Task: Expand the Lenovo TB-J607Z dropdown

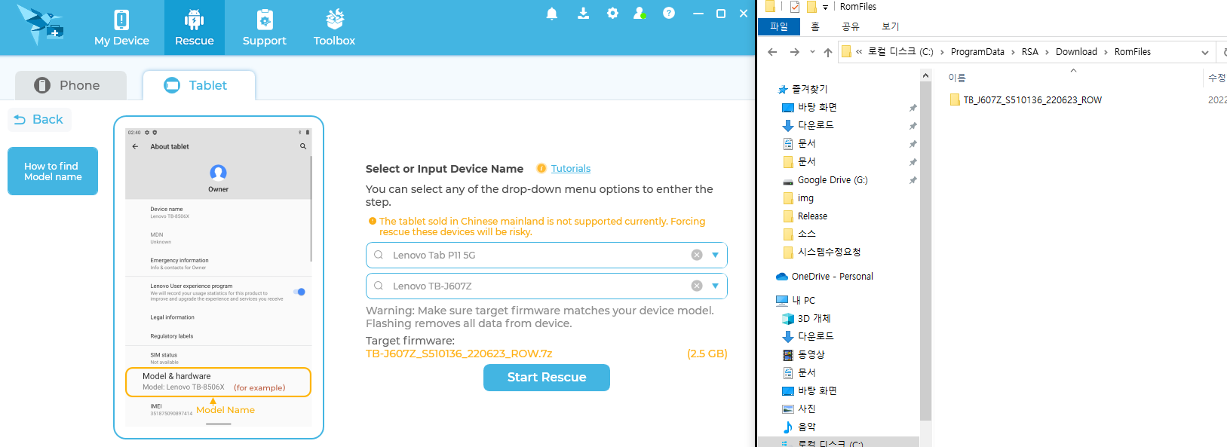Action: click(715, 286)
